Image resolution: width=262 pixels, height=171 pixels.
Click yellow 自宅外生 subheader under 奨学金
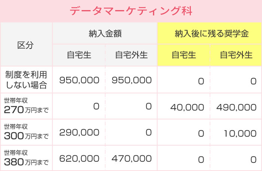click(236, 55)
